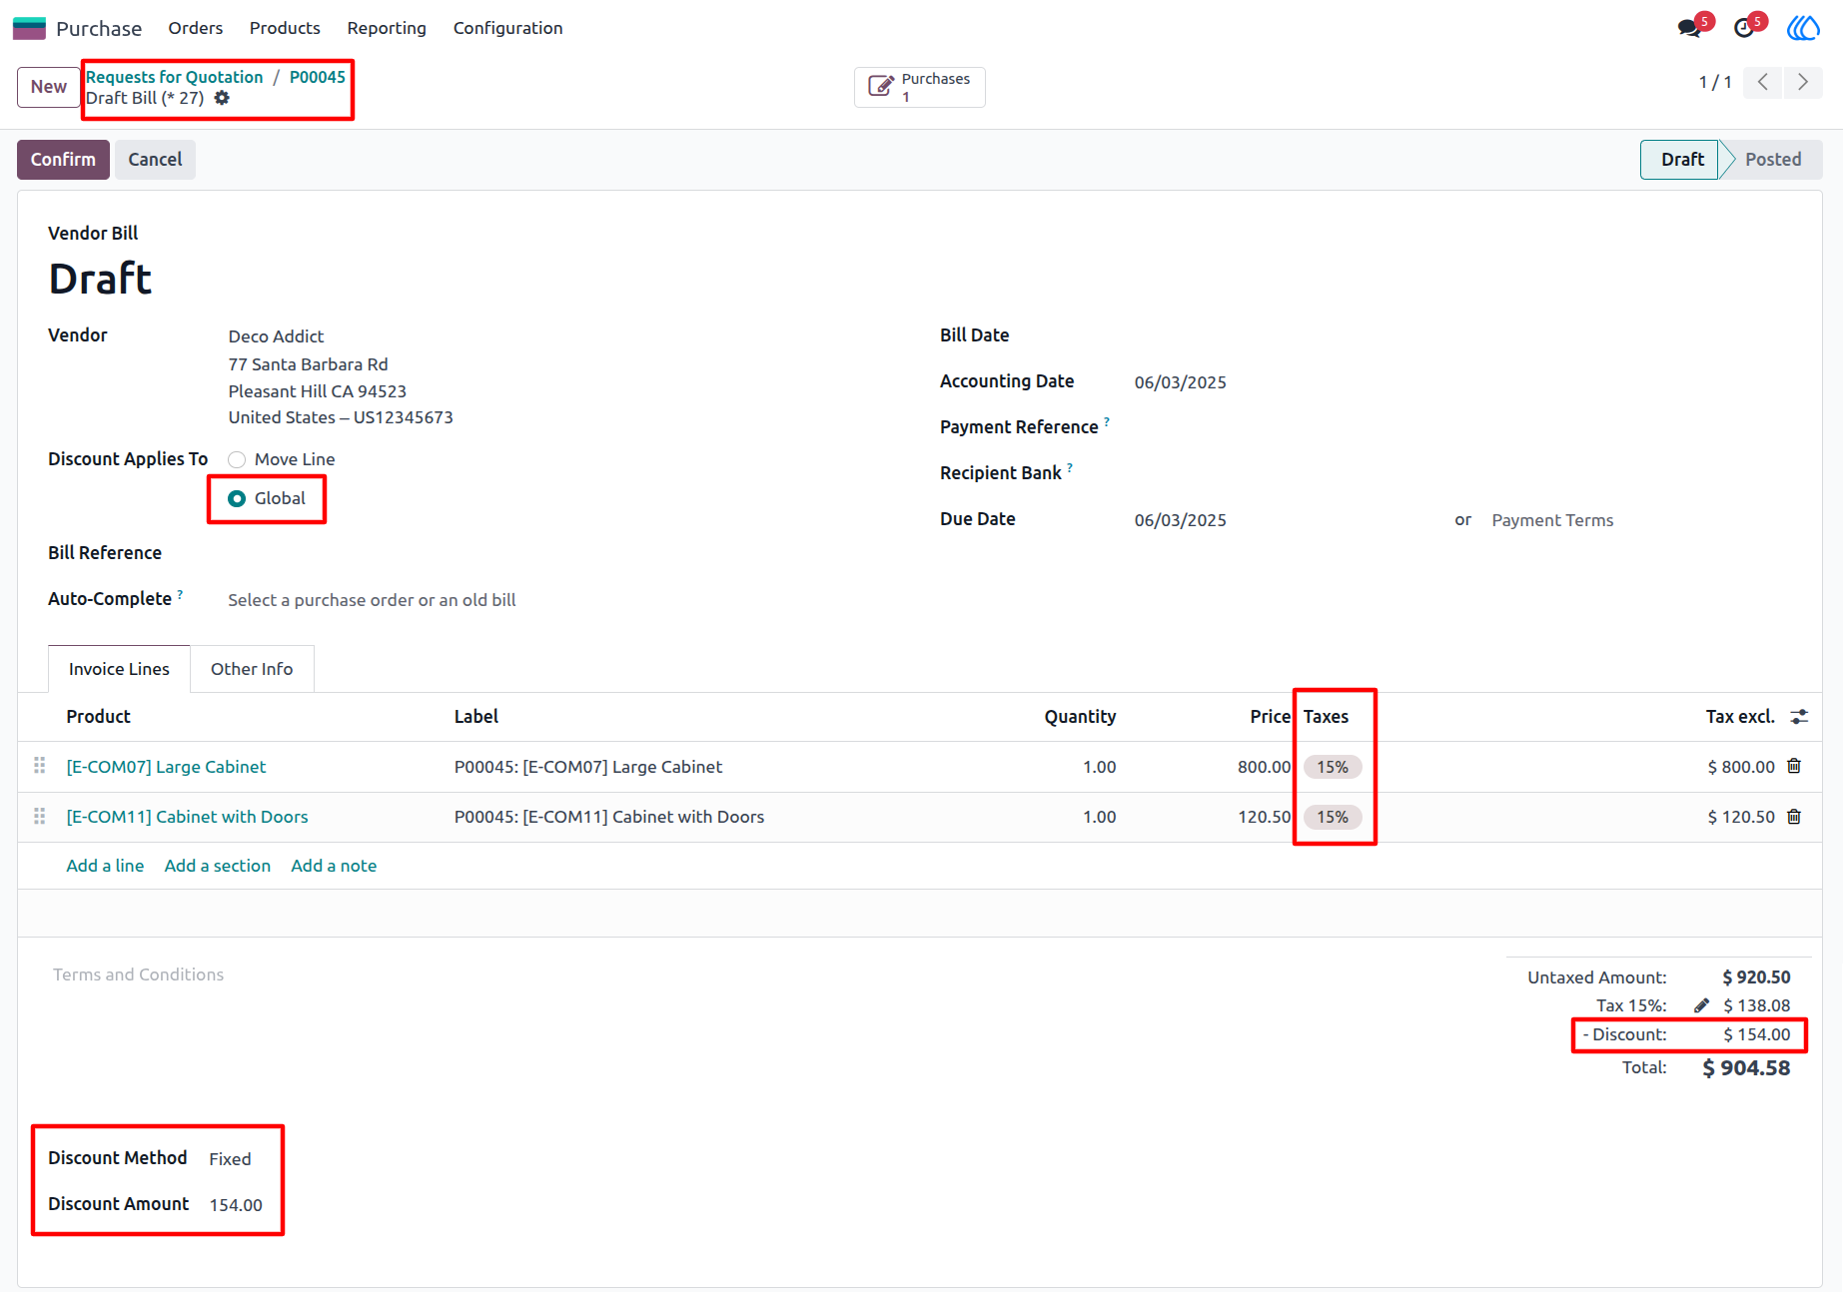Edit the Tax 15% amount pencil icon
1843x1292 pixels.
coord(1702,1005)
